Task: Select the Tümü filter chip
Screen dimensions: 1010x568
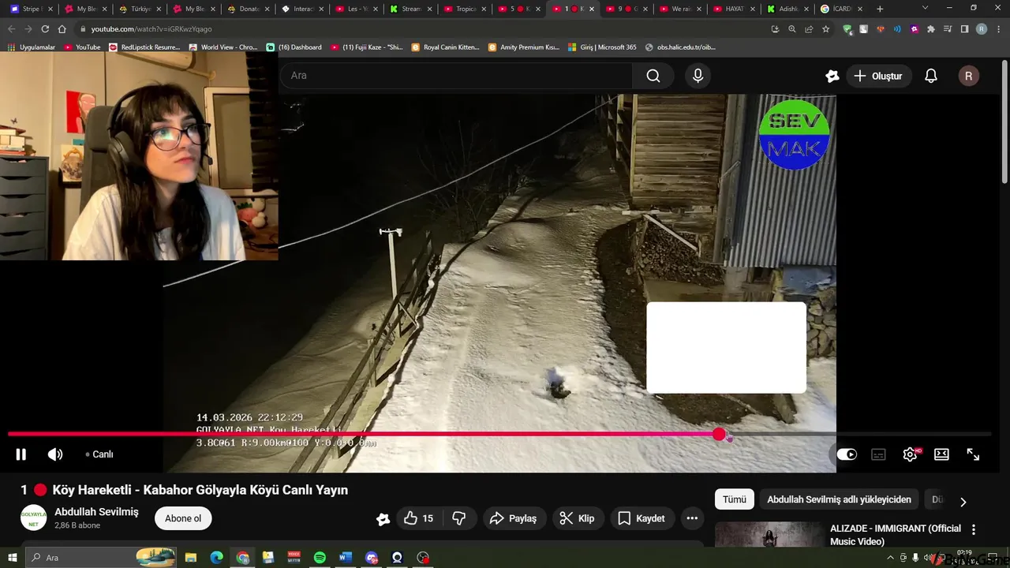Action: [x=734, y=499]
